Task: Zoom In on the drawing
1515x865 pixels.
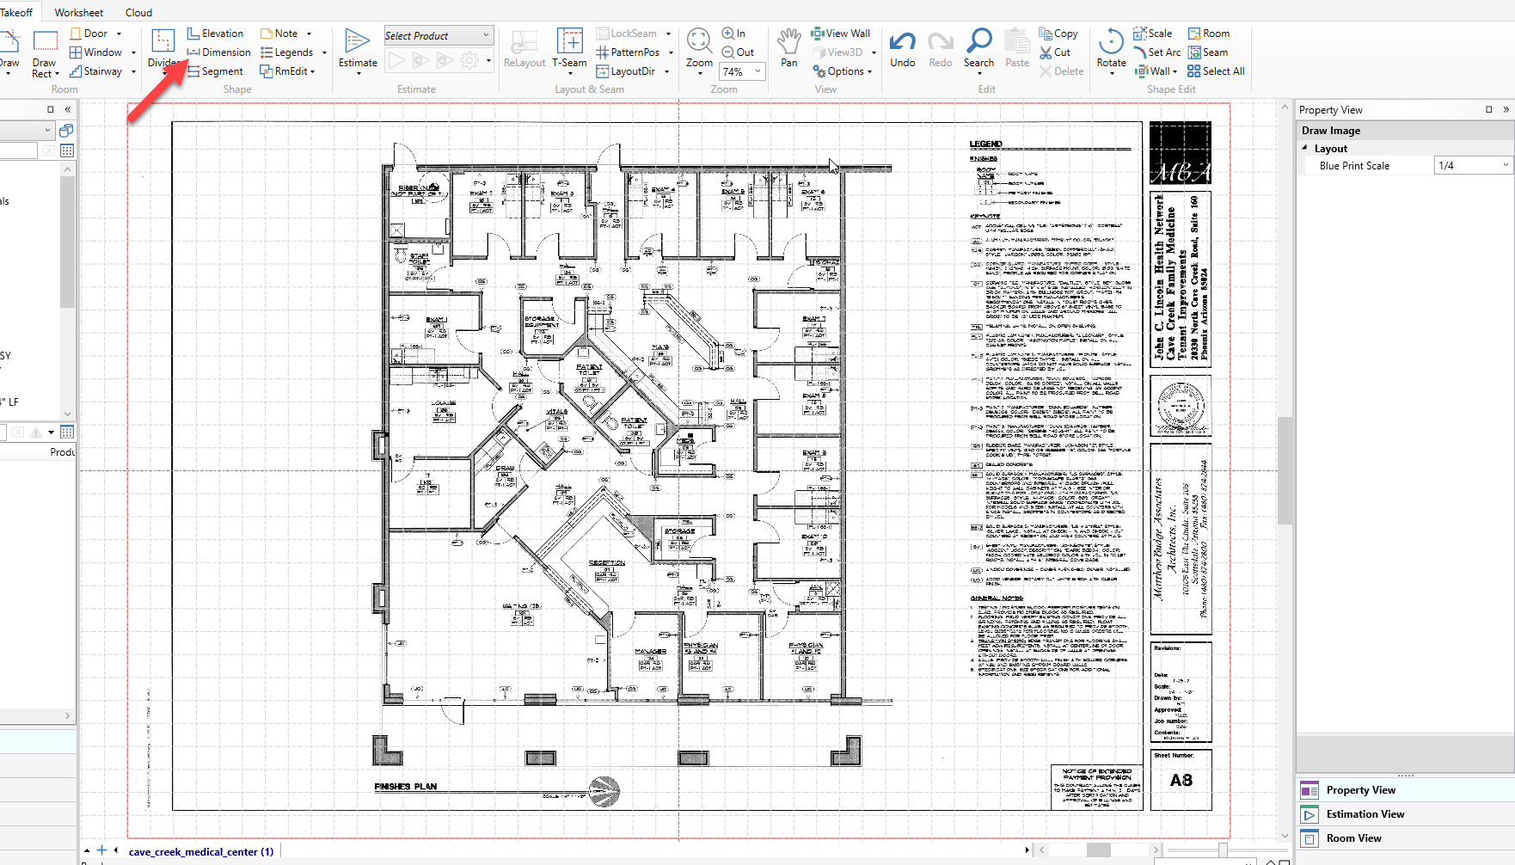Action: tap(733, 34)
